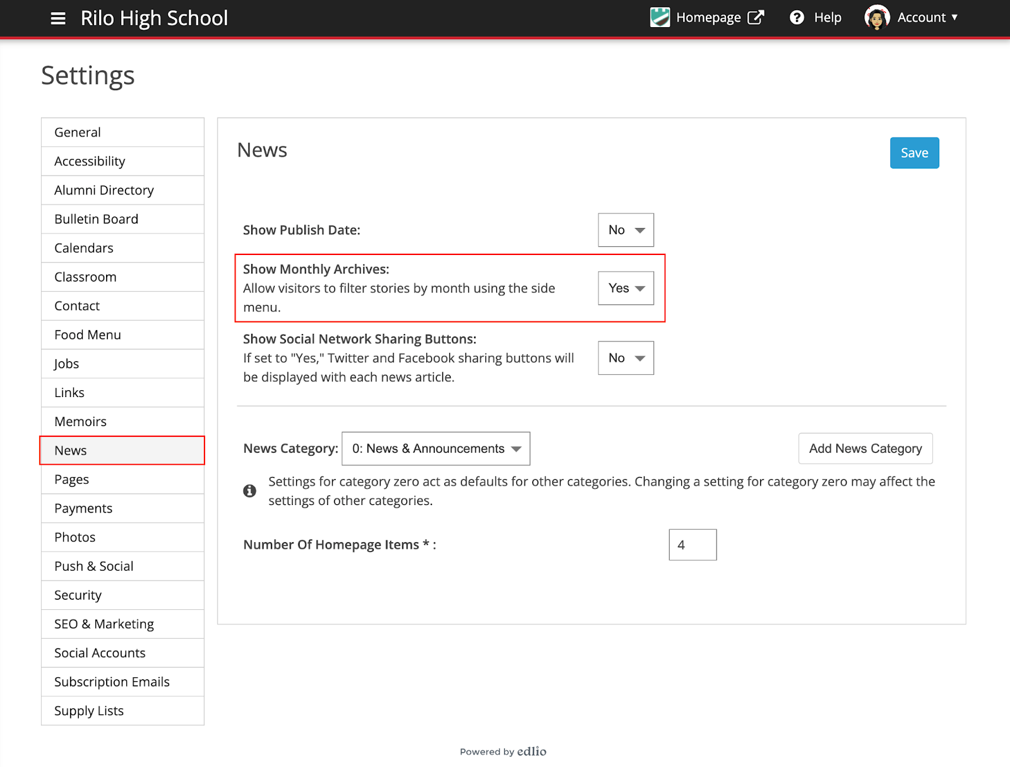Click the school logo icon beside Homepage
Image resolution: width=1010 pixels, height=767 pixels.
pos(660,18)
